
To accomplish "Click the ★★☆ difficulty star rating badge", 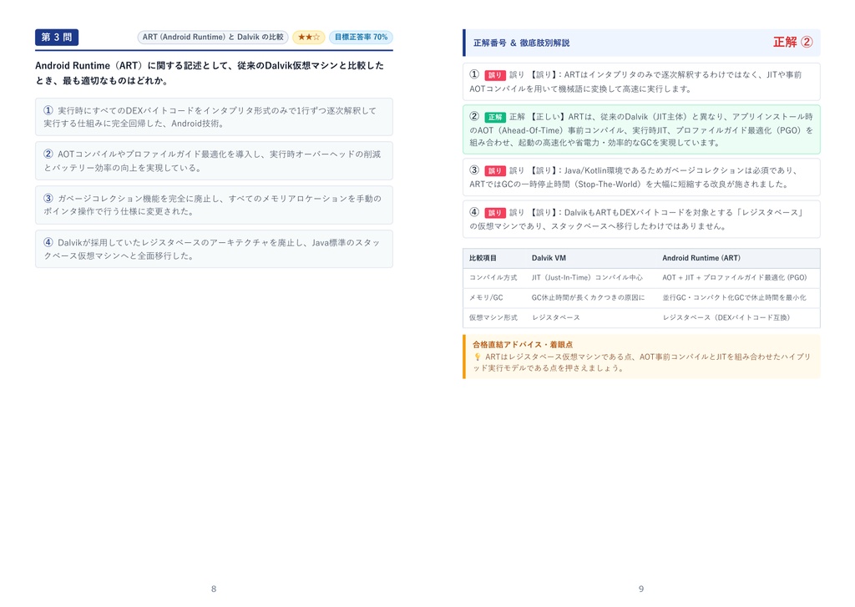I will [x=309, y=37].
